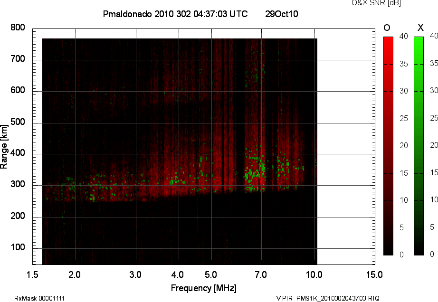Click the 15.0 tick on frequency axis
This screenshot has height=302, width=438.
[374, 274]
